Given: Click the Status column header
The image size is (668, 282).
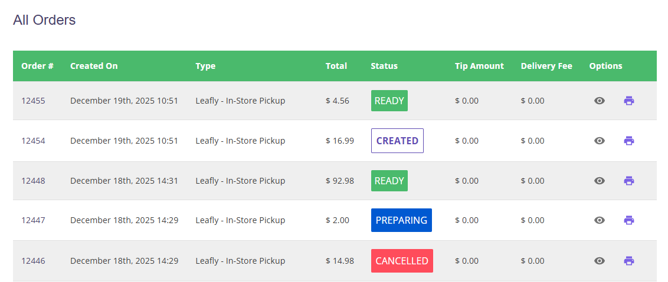Looking at the screenshot, I should (384, 66).
